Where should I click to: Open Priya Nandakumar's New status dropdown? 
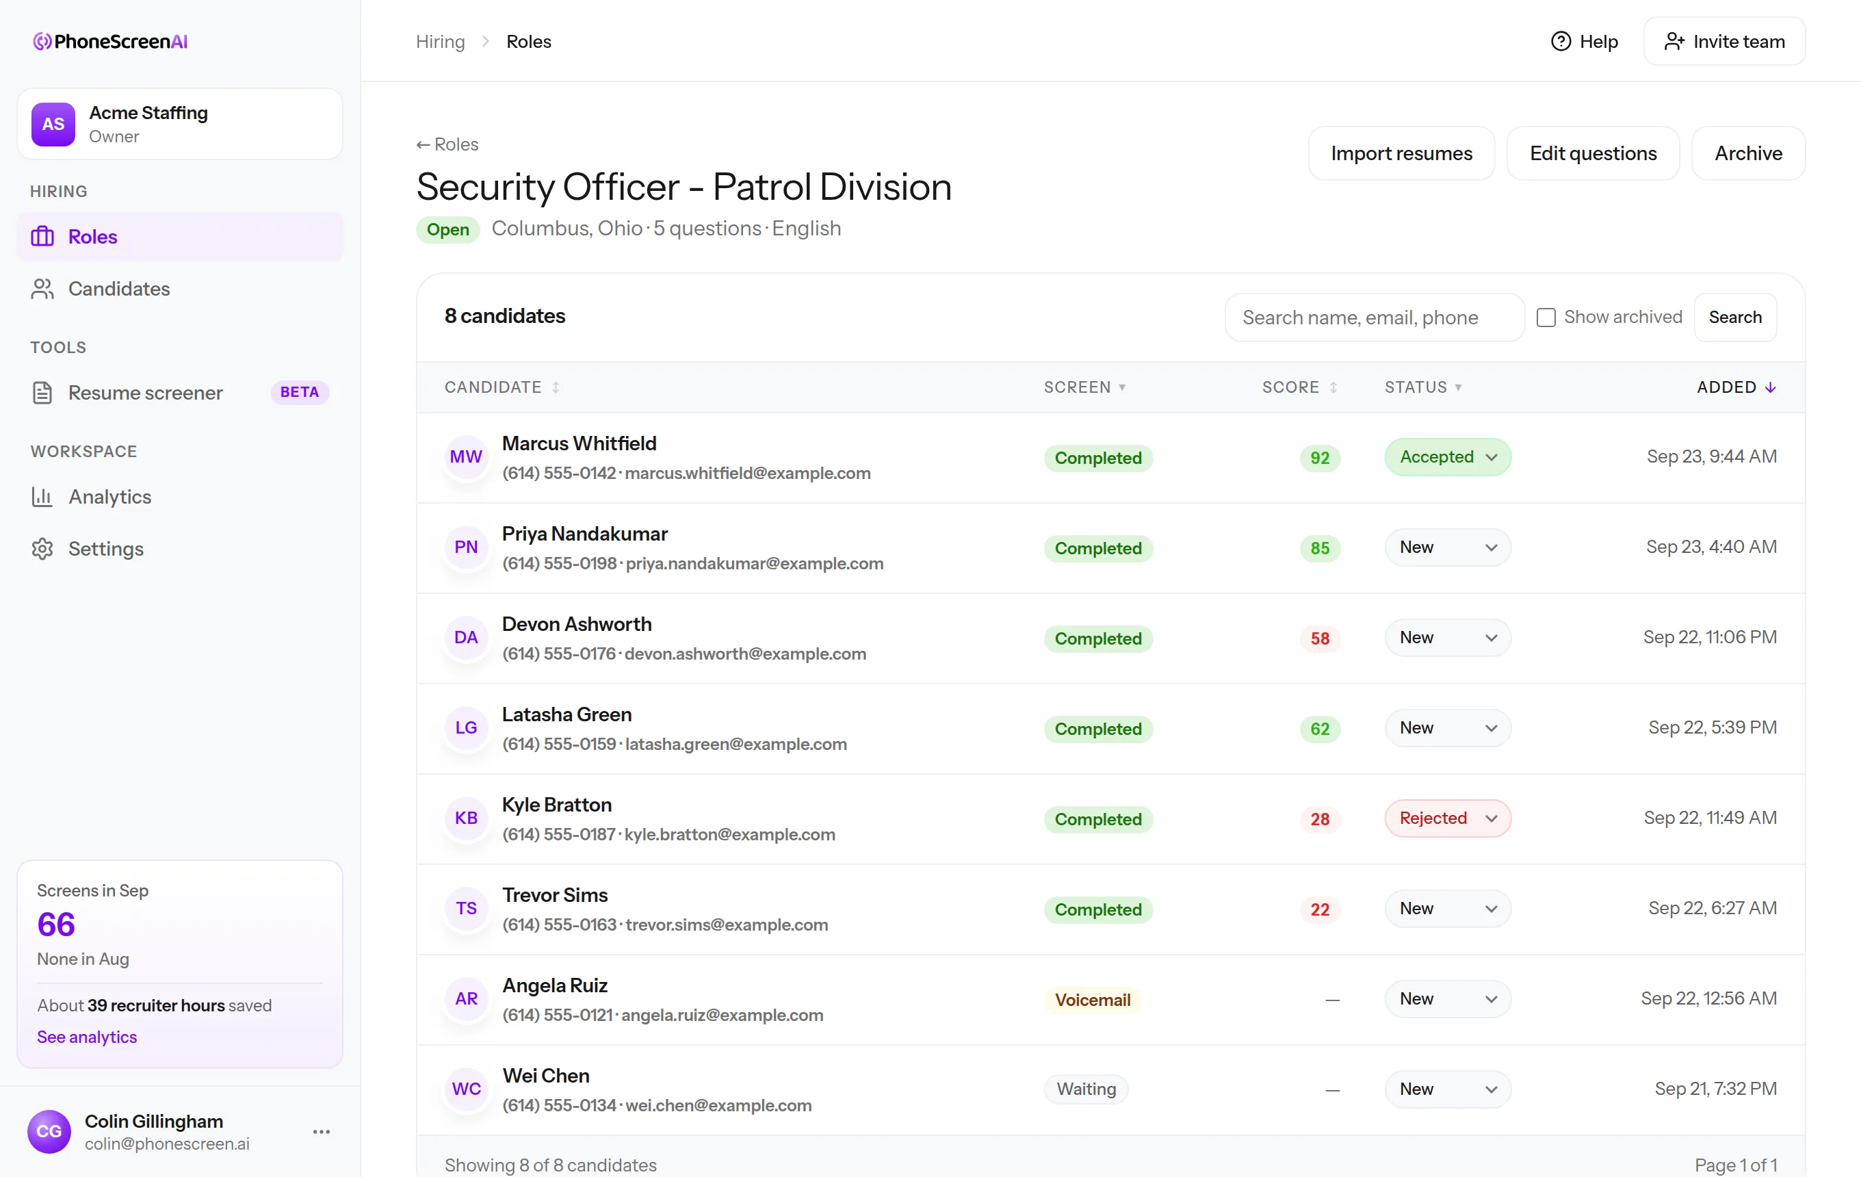click(1448, 547)
